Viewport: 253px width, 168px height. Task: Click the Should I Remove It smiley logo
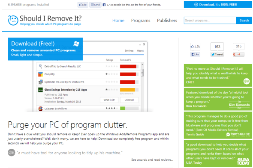coord(13,20)
